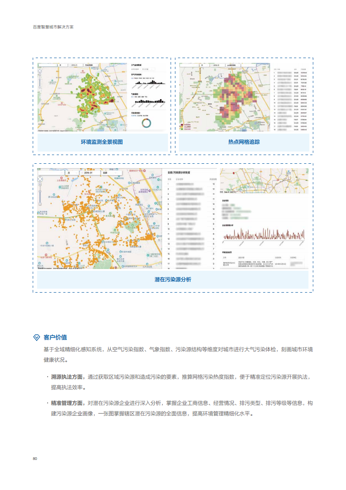The height and width of the screenshot is (490, 346).
Task: Click the map pan compass in pollution source map
Action: 40,179
